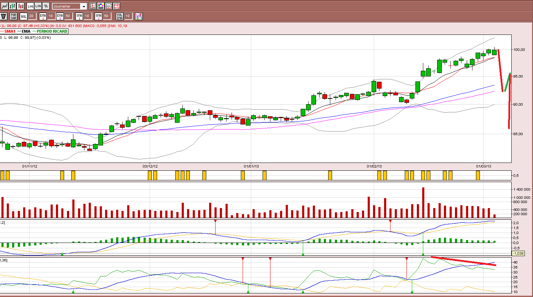This screenshot has height=297, width=533.
Task: Edit the EMA 2 period field showing 50
Action: click(68, 16)
